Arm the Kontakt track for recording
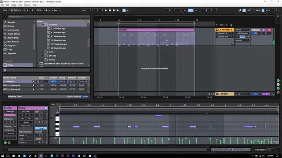This screenshot has height=158, width=282. click(269, 30)
